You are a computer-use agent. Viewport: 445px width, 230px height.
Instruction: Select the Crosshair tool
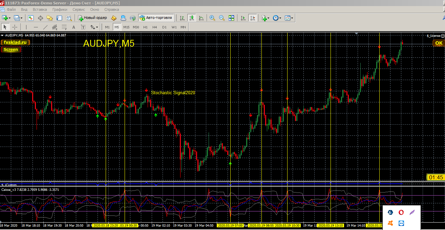pos(15,27)
